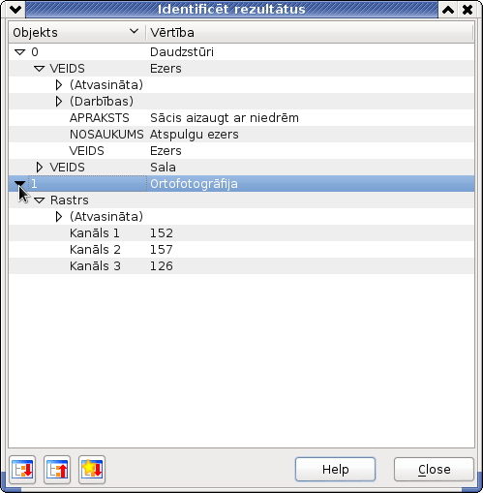Click the Help button
Viewport: 483px width, 493px height.
pos(335,469)
